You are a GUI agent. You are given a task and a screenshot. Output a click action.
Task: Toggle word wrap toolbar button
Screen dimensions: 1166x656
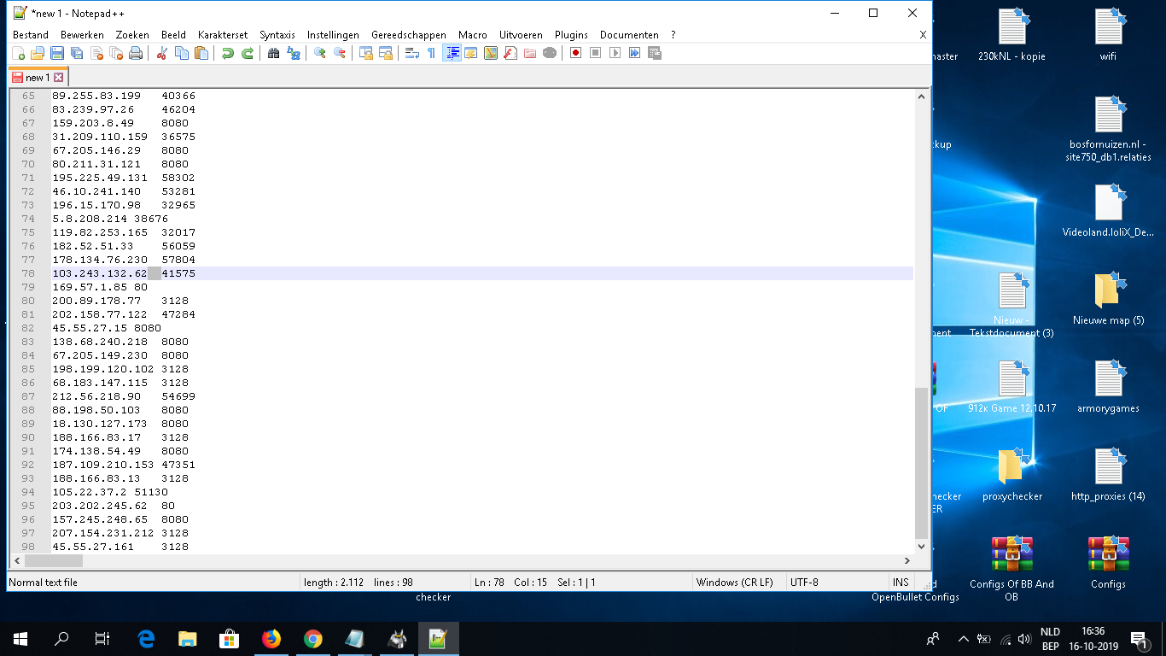[411, 53]
